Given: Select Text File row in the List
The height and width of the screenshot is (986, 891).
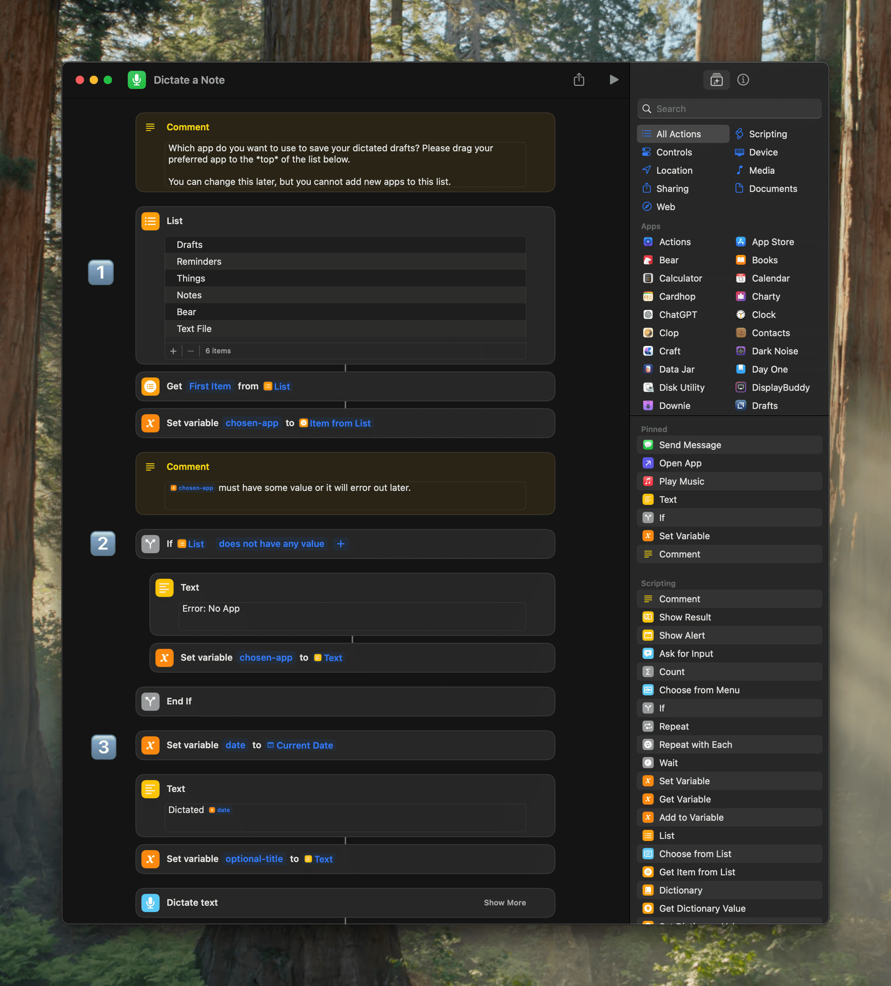Looking at the screenshot, I should click(x=345, y=329).
